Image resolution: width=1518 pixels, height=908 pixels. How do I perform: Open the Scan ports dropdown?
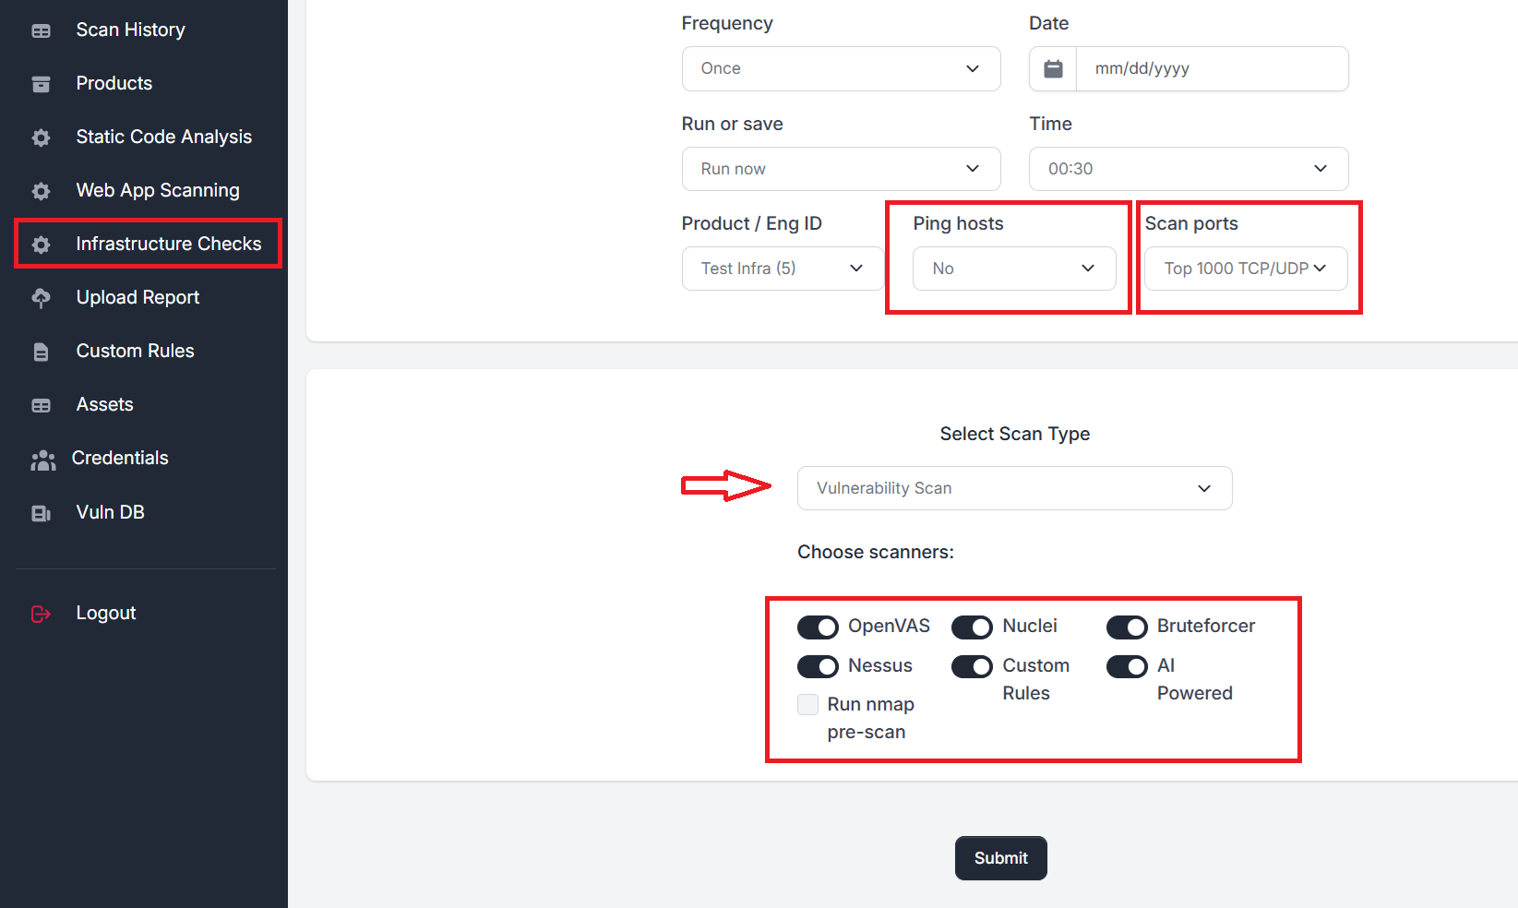tap(1246, 269)
